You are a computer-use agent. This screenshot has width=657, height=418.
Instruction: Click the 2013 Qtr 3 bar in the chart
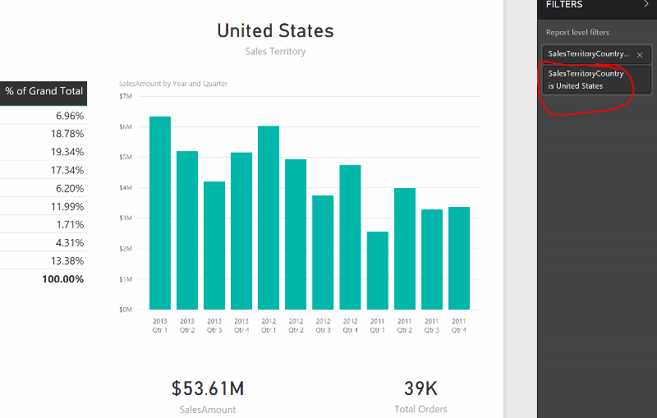coord(214,245)
